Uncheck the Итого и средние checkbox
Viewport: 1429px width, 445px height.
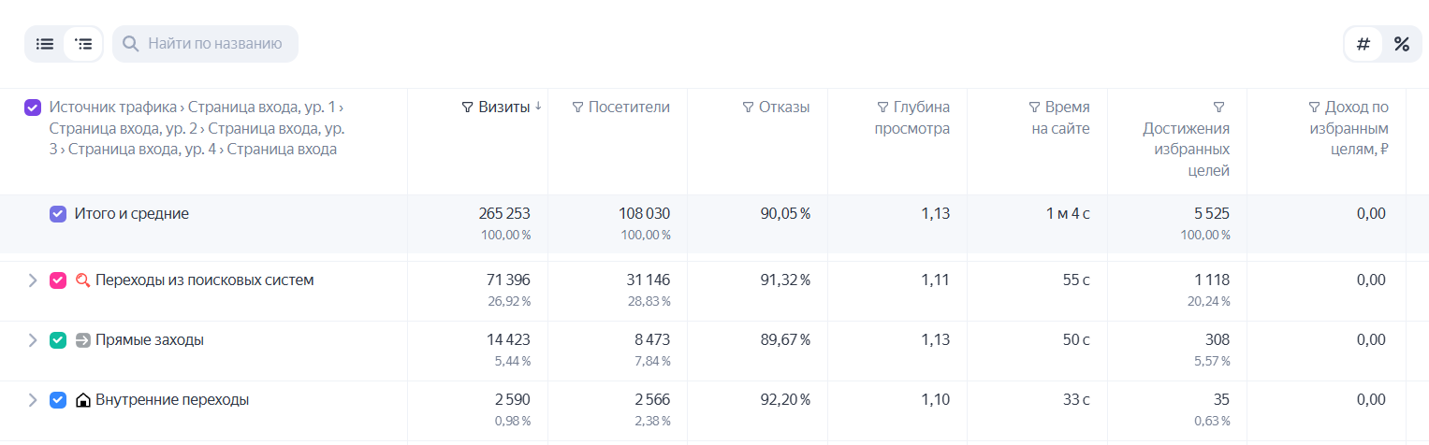coord(58,214)
